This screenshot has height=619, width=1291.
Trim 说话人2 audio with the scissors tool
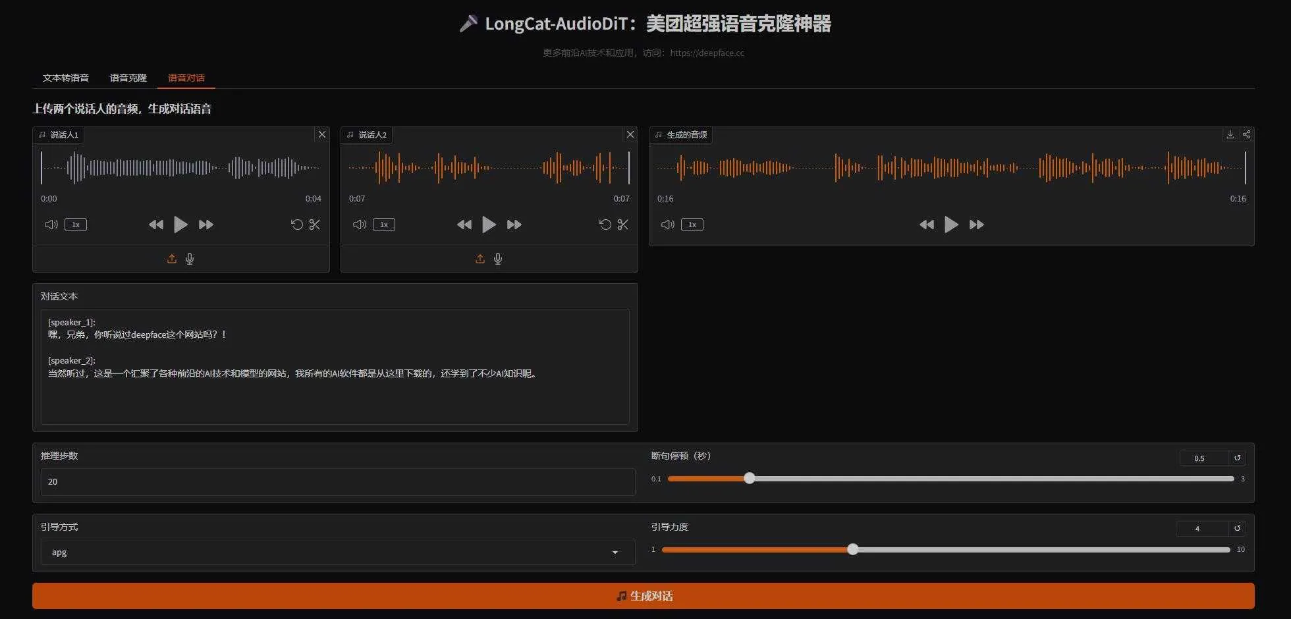(623, 225)
